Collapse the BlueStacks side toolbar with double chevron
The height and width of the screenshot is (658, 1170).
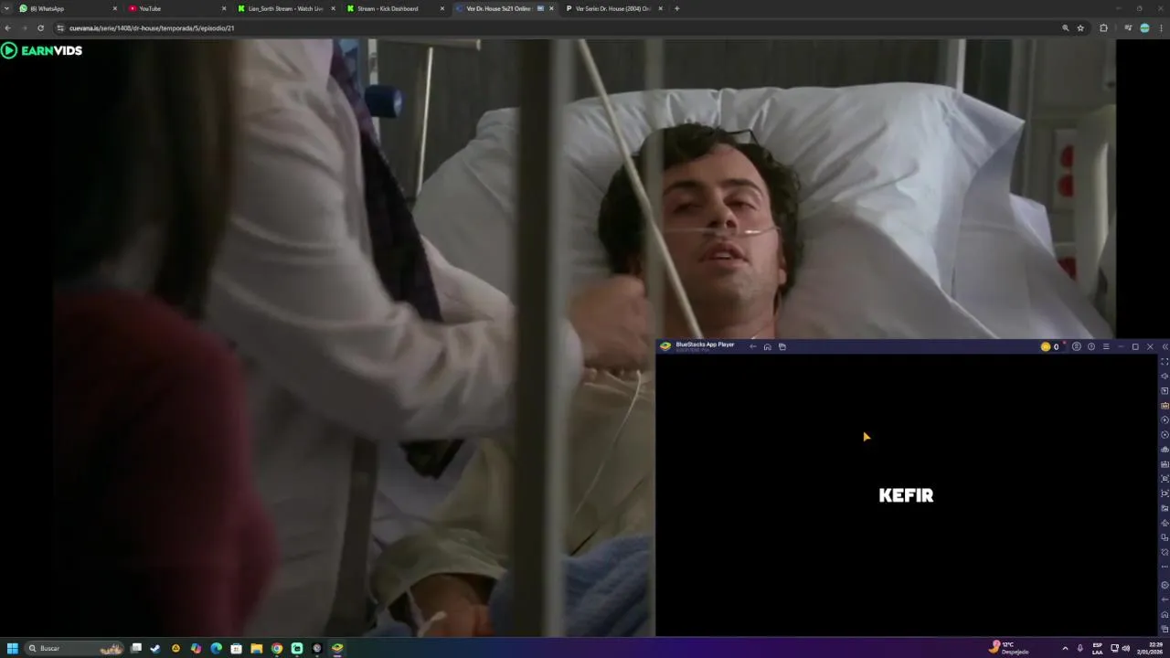tap(1165, 346)
